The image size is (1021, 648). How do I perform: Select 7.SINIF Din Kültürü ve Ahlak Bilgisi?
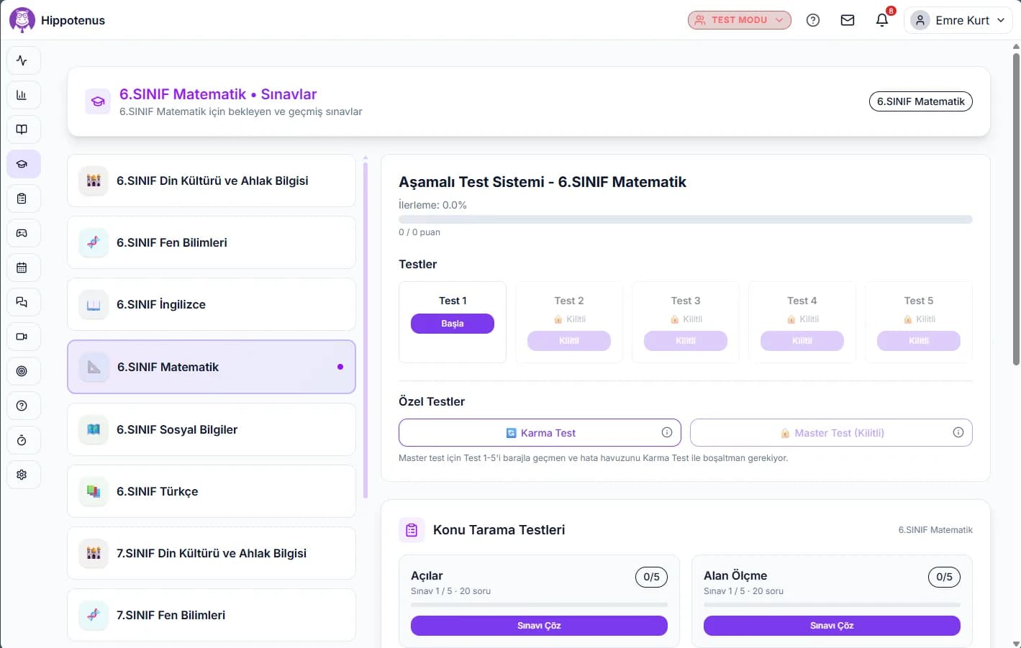(212, 553)
